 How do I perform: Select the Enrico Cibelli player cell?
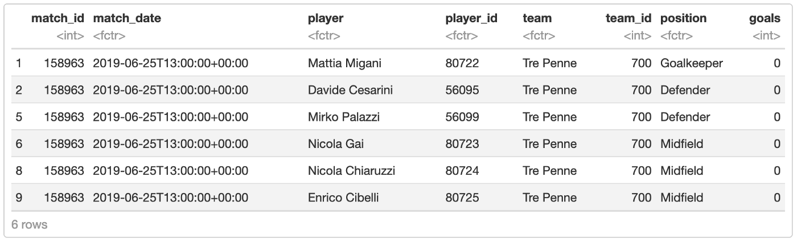click(x=343, y=198)
